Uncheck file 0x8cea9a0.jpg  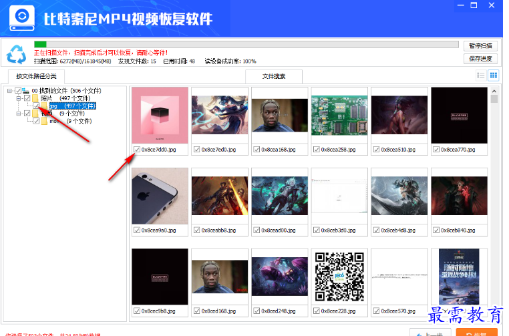click(x=137, y=230)
